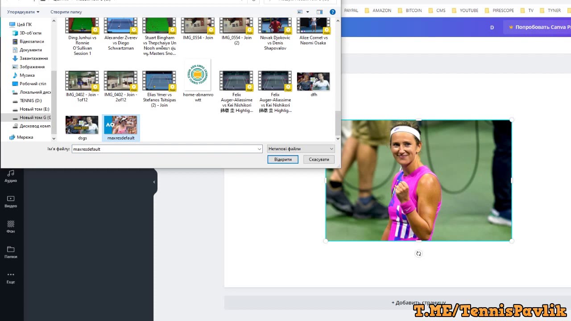
Task: Click Створити папку in the dialog toolbar
Action: coord(66,12)
